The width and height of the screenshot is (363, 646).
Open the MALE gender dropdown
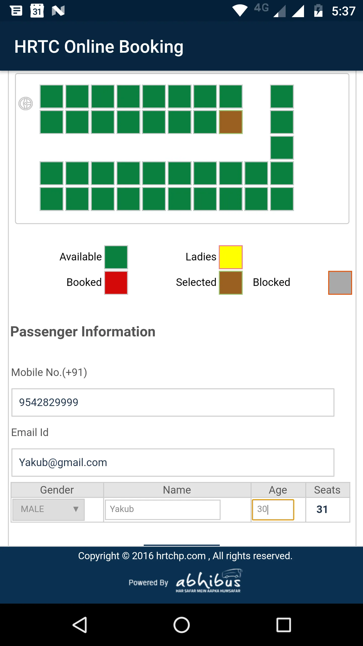[48, 509]
